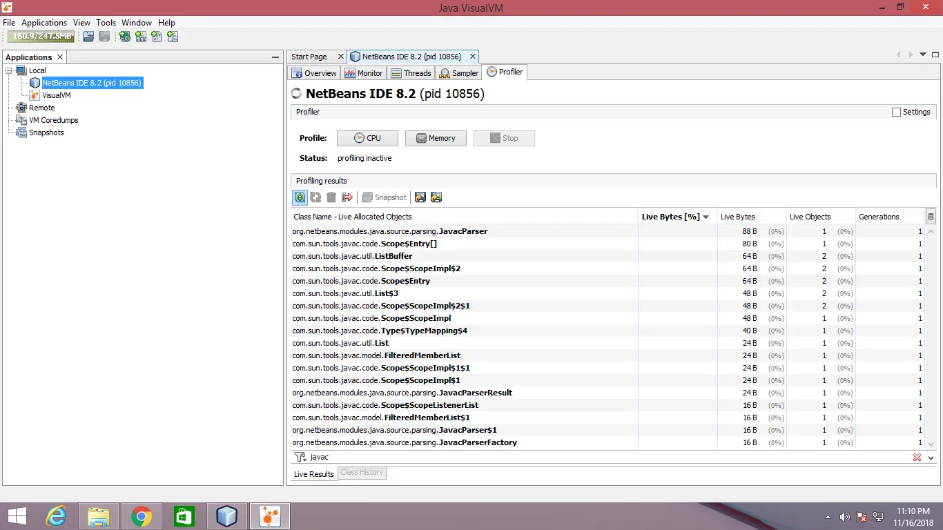
Task: Close the NetBeans IDE 8.2 document tab
Action: [x=473, y=57]
